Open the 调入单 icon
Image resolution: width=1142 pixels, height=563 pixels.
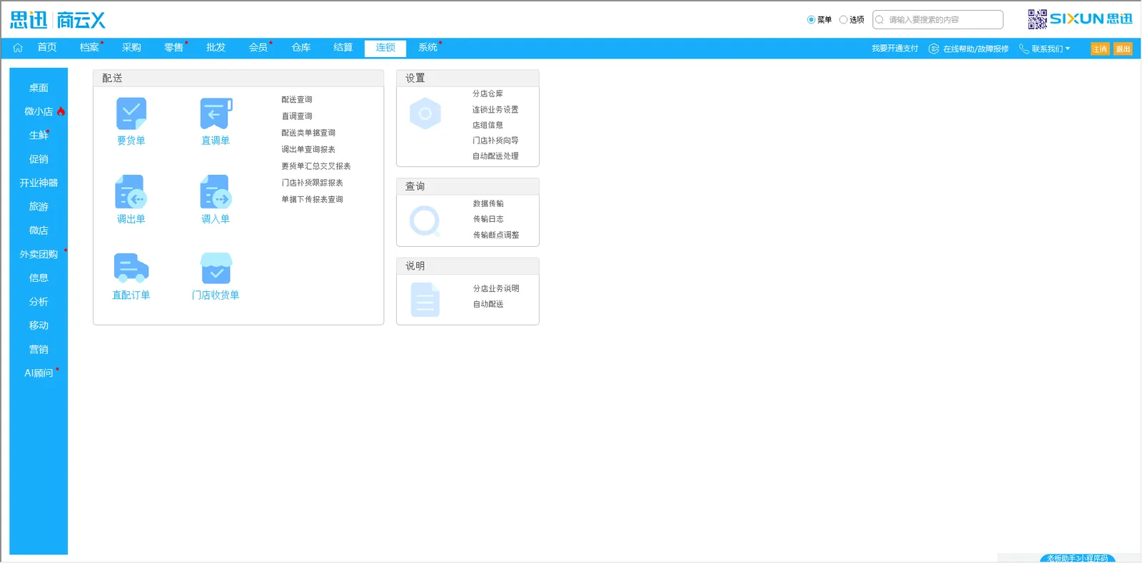216,192
